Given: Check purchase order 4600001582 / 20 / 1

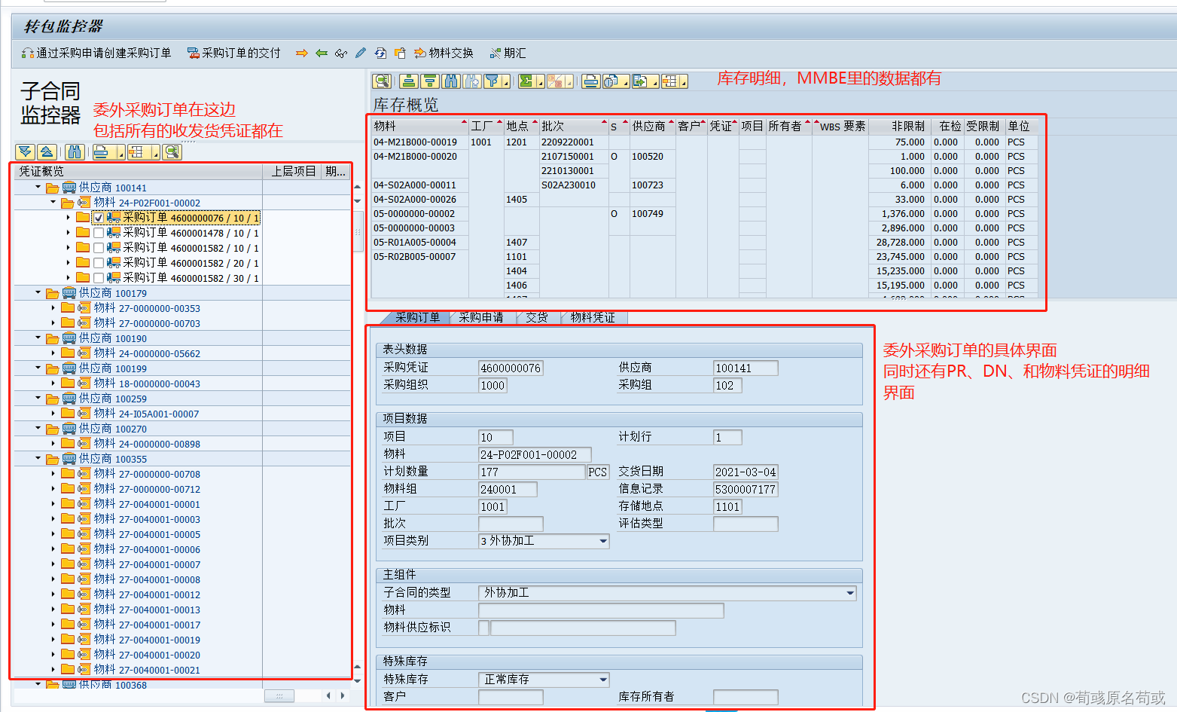Looking at the screenshot, I should click(99, 263).
